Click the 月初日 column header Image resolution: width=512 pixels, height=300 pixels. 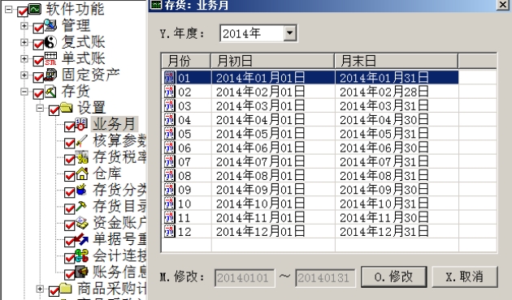pyautogui.click(x=272, y=61)
